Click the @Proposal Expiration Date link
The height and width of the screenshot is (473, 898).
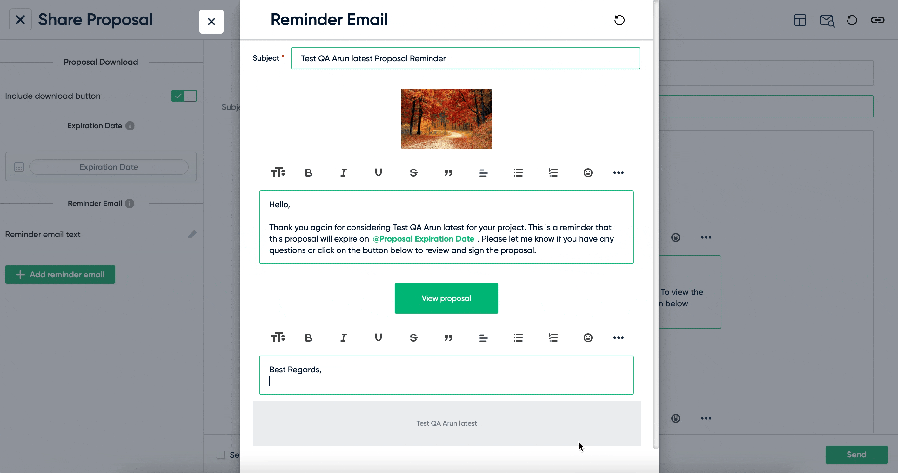pos(424,239)
